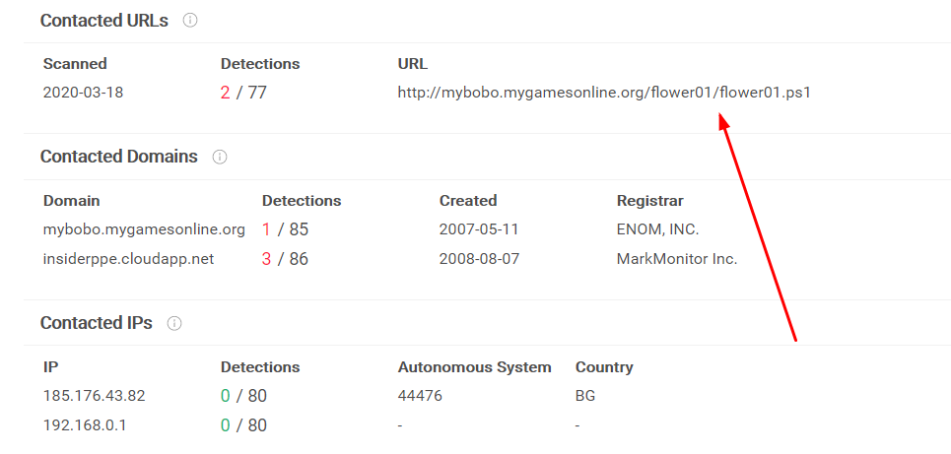
Task: Open IP address 192.168.0.1
Action: pos(85,424)
